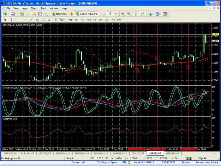The width and height of the screenshot is (221, 166).
Task: Switch chart to W1 timeframe
Action: coord(113,20)
